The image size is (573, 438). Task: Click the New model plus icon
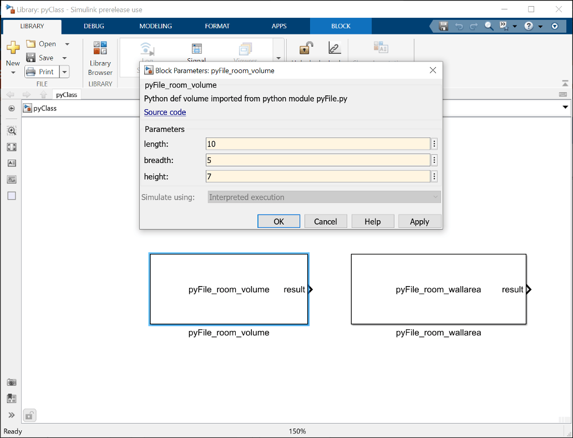point(13,48)
